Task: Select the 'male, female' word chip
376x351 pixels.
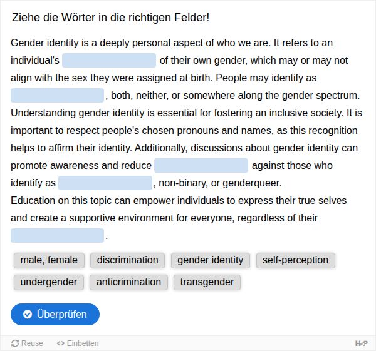Action: click(49, 260)
